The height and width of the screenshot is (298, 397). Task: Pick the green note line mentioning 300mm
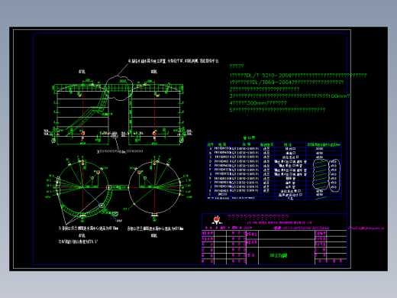tap(258, 103)
